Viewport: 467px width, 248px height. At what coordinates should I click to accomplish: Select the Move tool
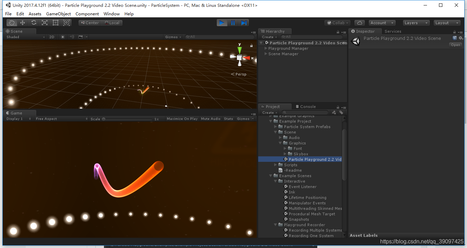tap(23, 23)
